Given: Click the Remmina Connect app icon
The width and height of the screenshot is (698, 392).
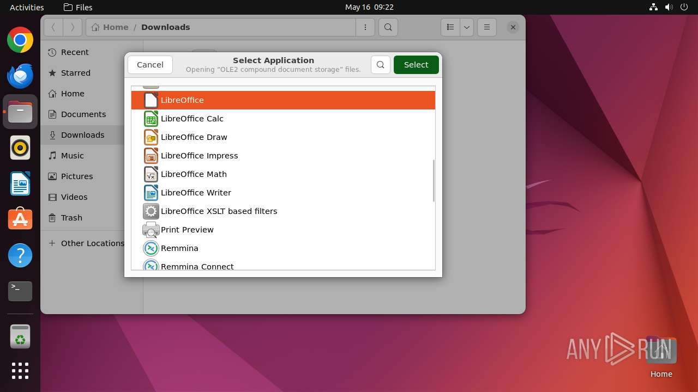Looking at the screenshot, I should (x=151, y=265).
